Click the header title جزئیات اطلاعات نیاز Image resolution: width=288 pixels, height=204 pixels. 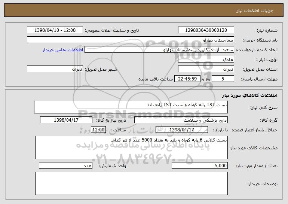[255, 10]
